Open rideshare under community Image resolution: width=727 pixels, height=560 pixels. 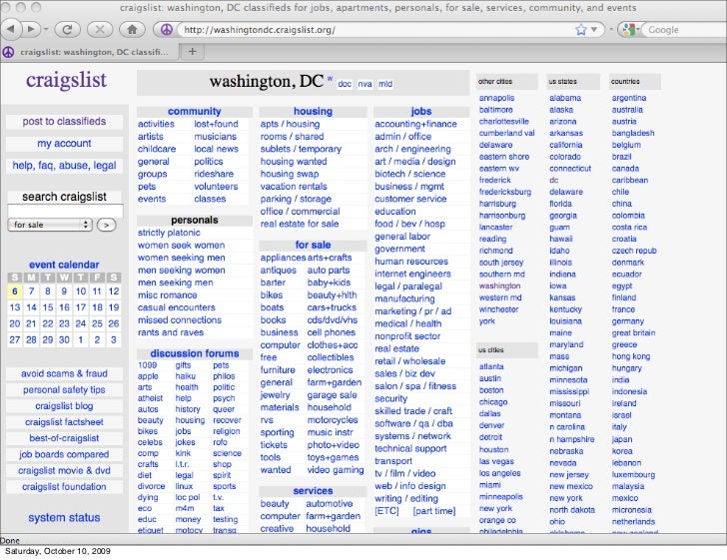(214, 174)
